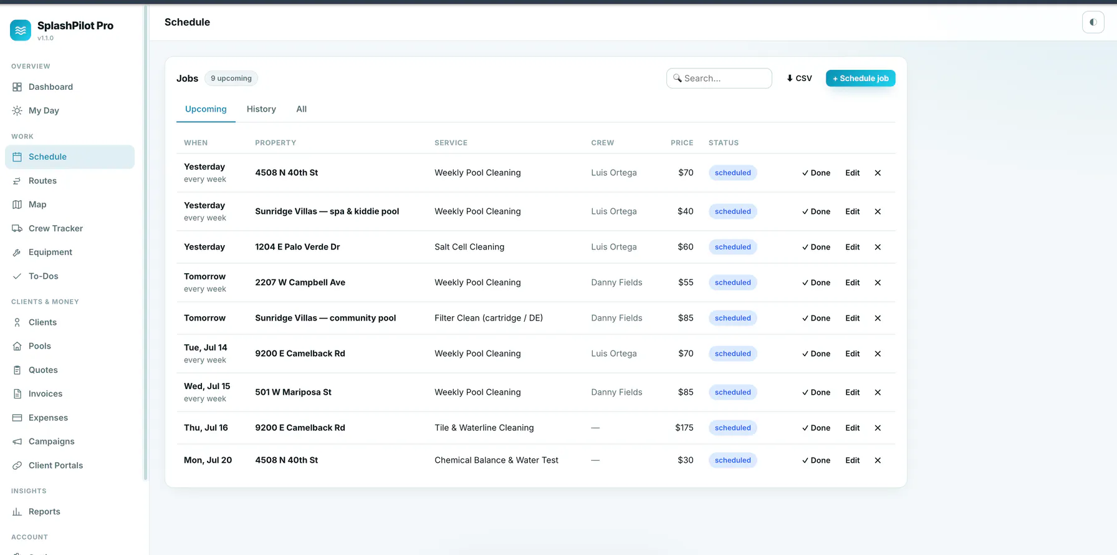The image size is (1117, 555).
Task: Open To-Dos checkmark item
Action: click(x=70, y=276)
